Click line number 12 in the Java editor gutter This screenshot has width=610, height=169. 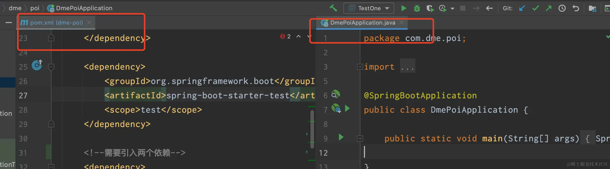(x=323, y=153)
